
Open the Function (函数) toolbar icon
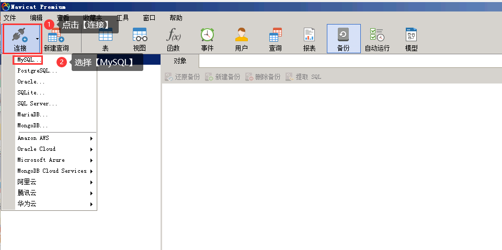point(173,34)
